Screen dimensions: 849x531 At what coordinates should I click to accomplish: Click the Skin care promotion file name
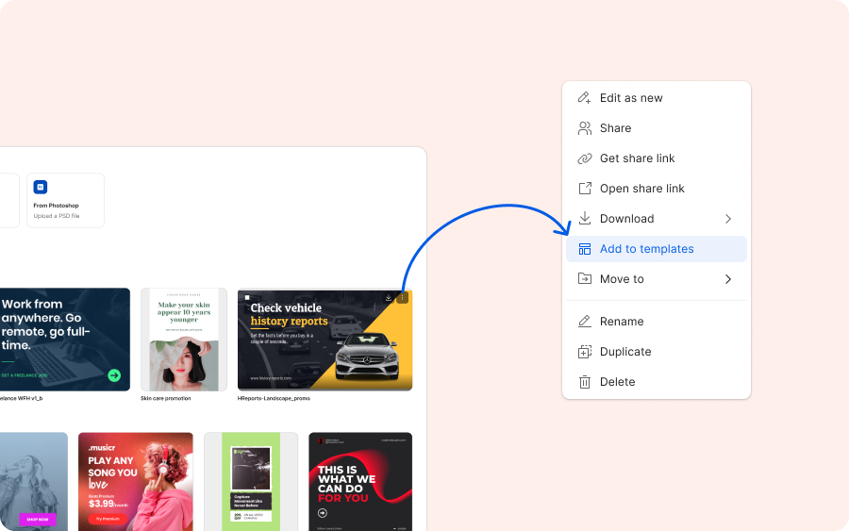(x=166, y=398)
